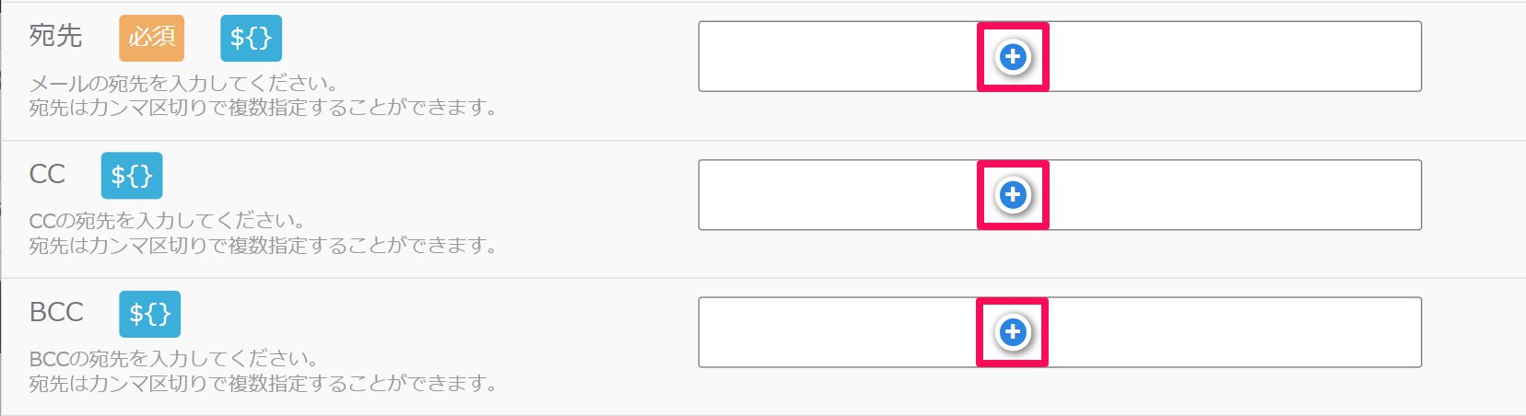Select the 宛先 field label
Screen dimensions: 1526x416
pos(56,36)
